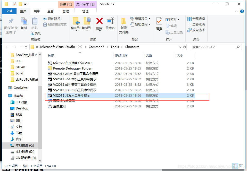The height and width of the screenshot is (171, 247).
Task: Select 全部选择 to select all items
Action: point(197,19)
